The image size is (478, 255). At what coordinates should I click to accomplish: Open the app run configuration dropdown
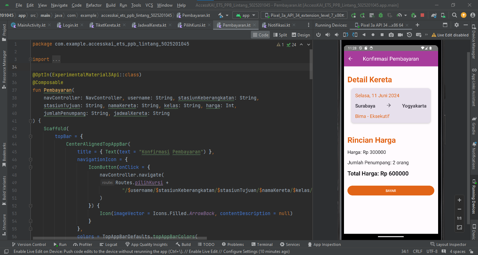[x=245, y=15]
